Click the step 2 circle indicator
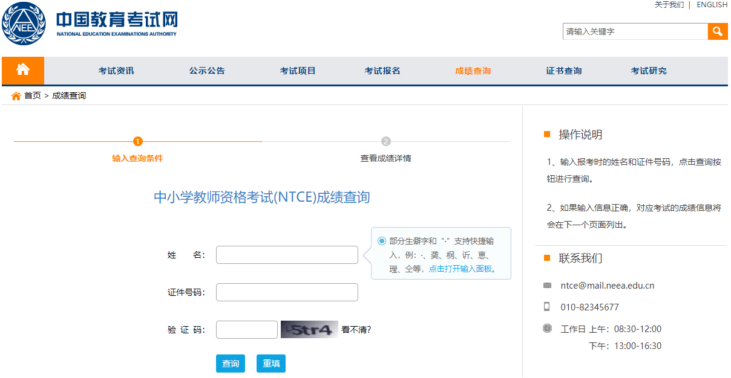Image resolution: width=731 pixels, height=378 pixels. [386, 141]
